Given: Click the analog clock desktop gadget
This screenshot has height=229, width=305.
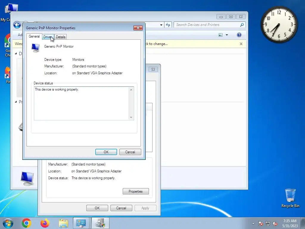Looking at the screenshot, I should tap(279, 24).
